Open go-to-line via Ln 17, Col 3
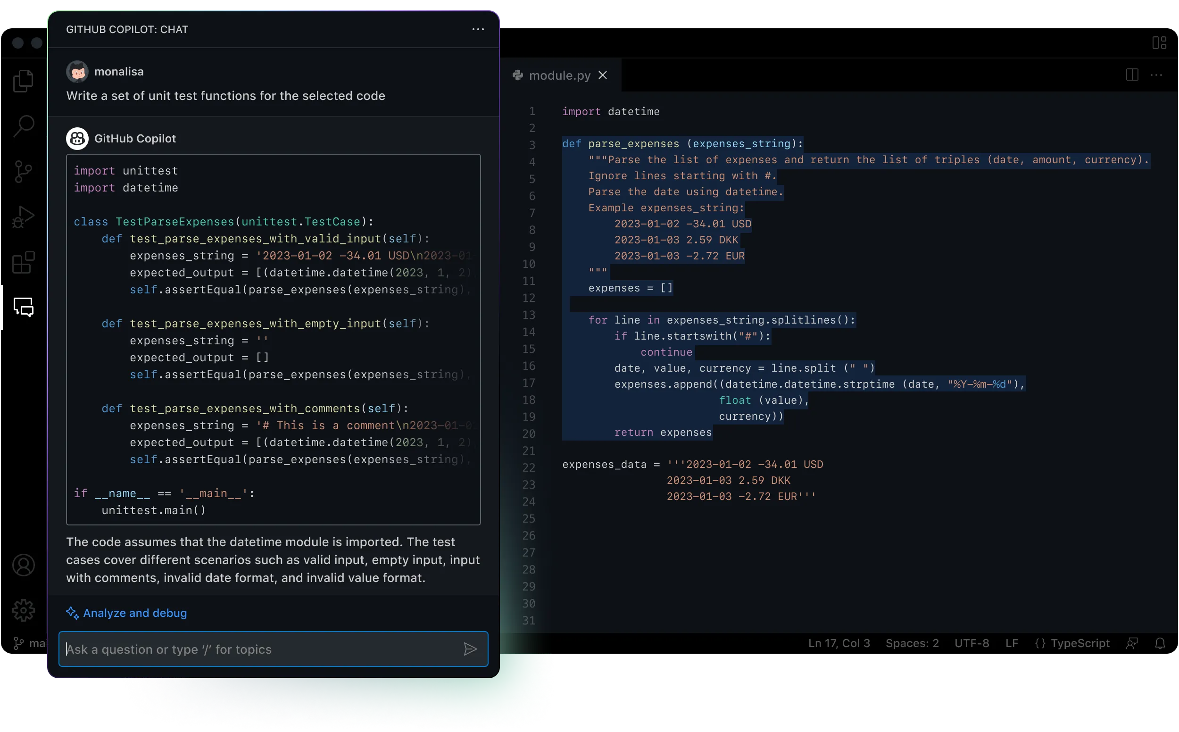This screenshot has height=732, width=1179. point(839,643)
